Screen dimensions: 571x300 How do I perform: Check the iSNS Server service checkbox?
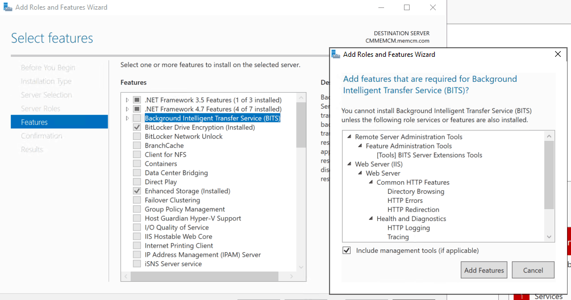[137, 264]
